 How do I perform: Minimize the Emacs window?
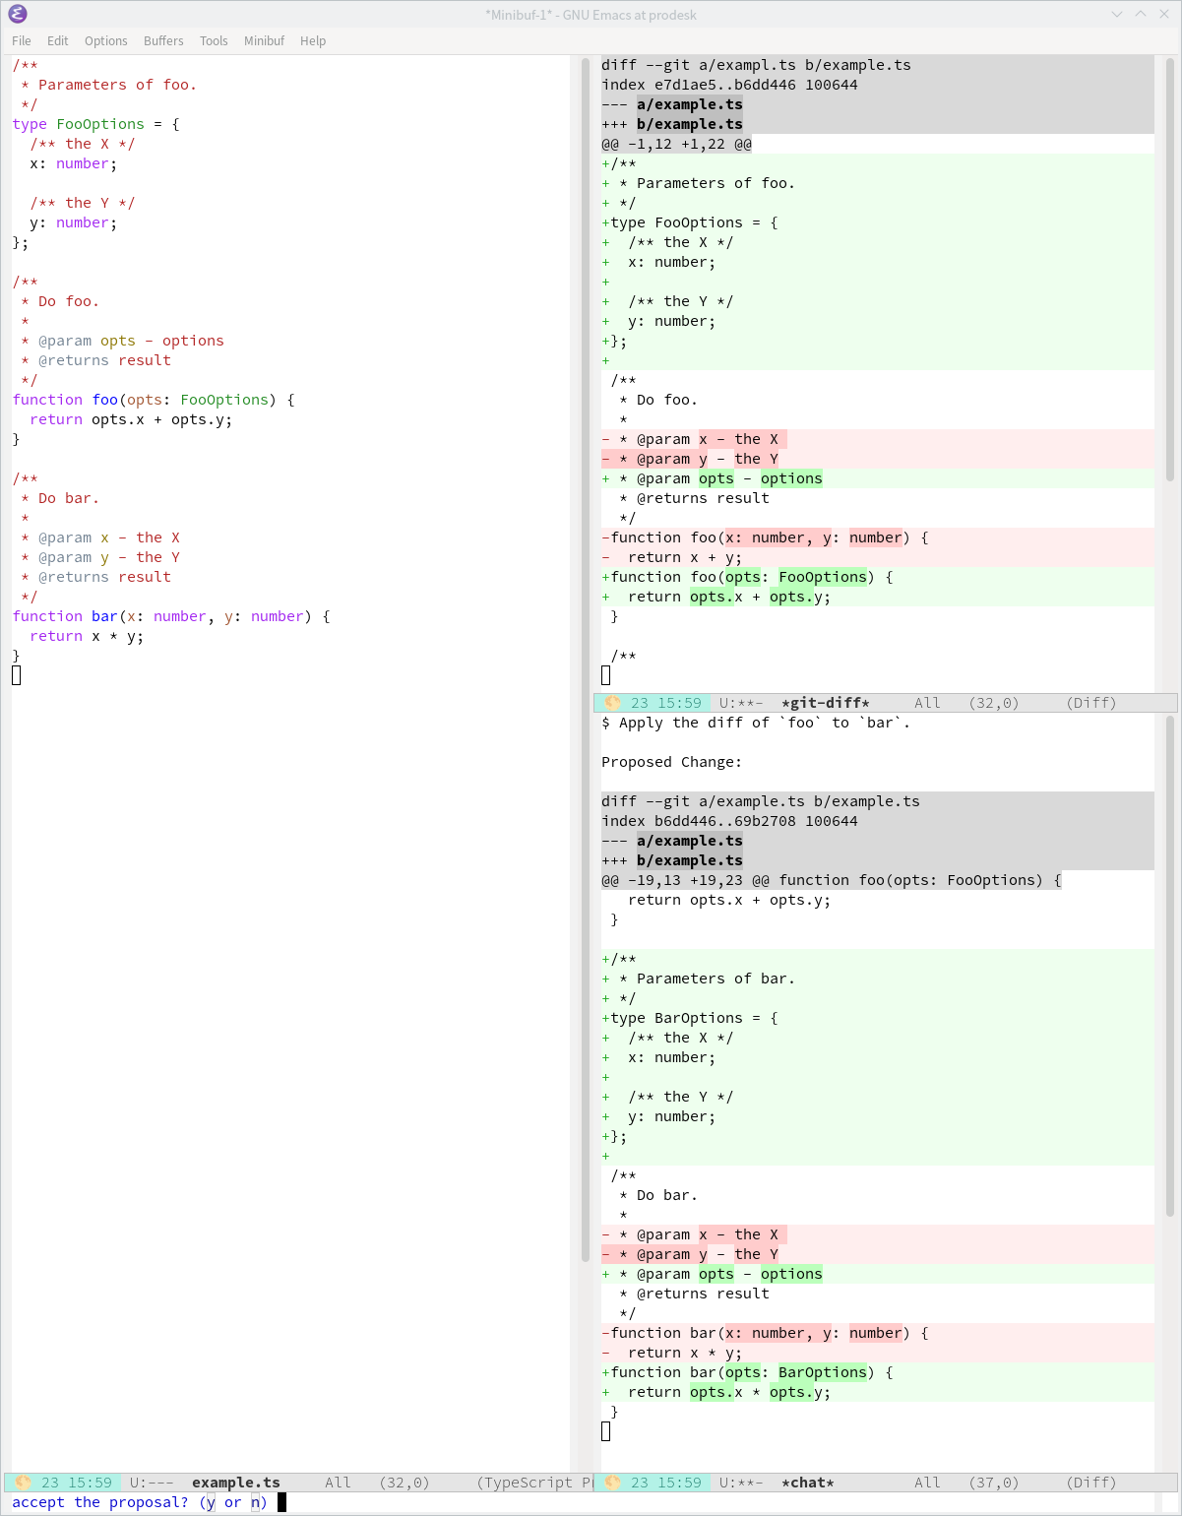coord(1117,14)
